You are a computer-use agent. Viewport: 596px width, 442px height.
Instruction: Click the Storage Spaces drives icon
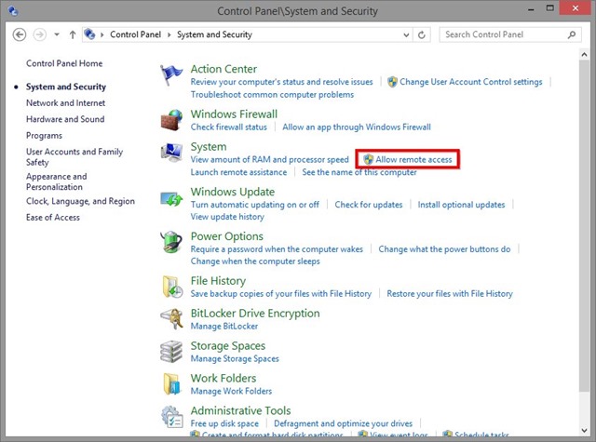coord(171,351)
